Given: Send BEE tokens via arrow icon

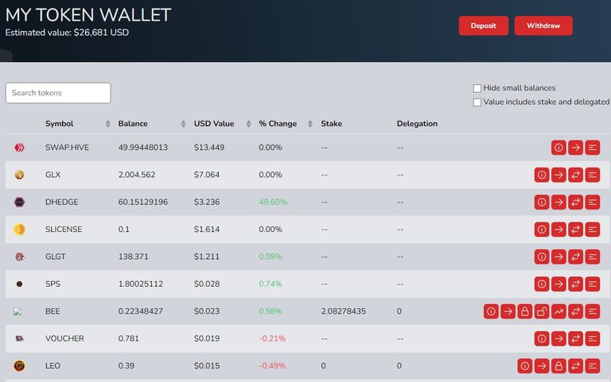Looking at the screenshot, I should pos(508,311).
